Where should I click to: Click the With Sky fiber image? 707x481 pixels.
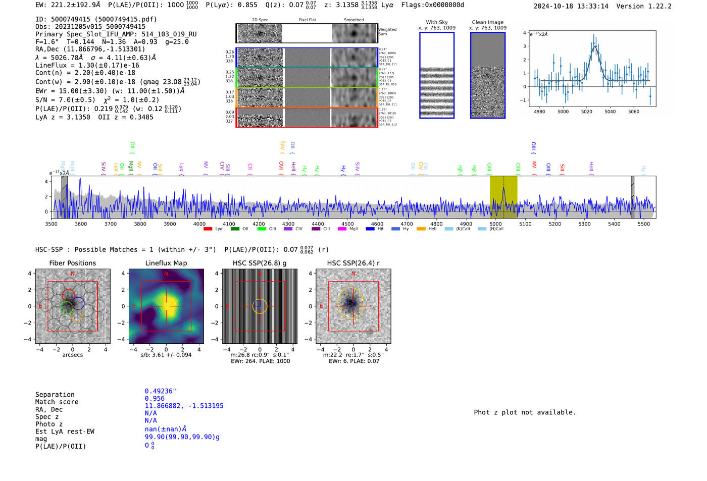(x=437, y=75)
